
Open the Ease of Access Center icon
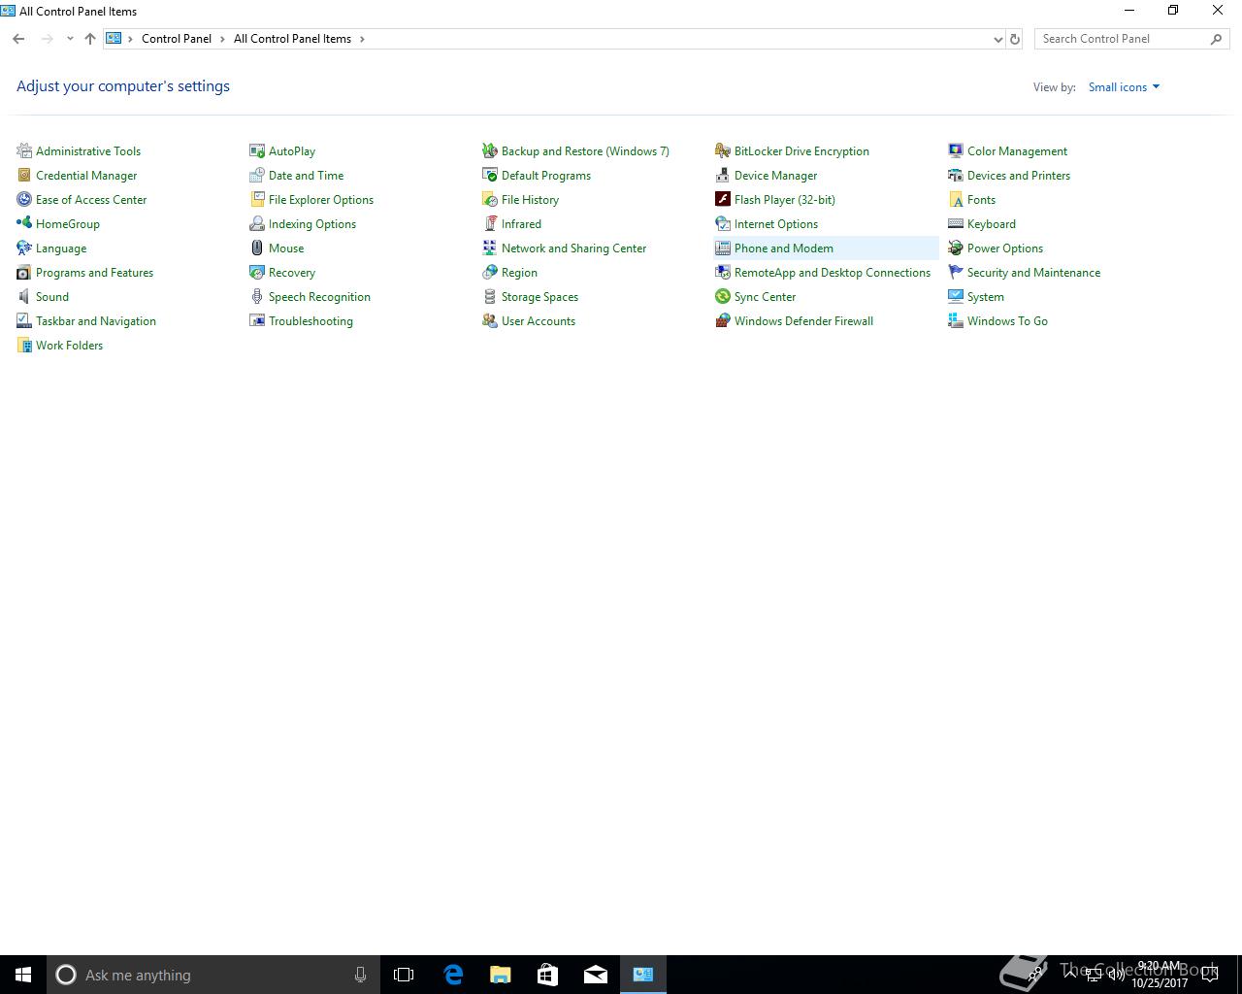(24, 199)
